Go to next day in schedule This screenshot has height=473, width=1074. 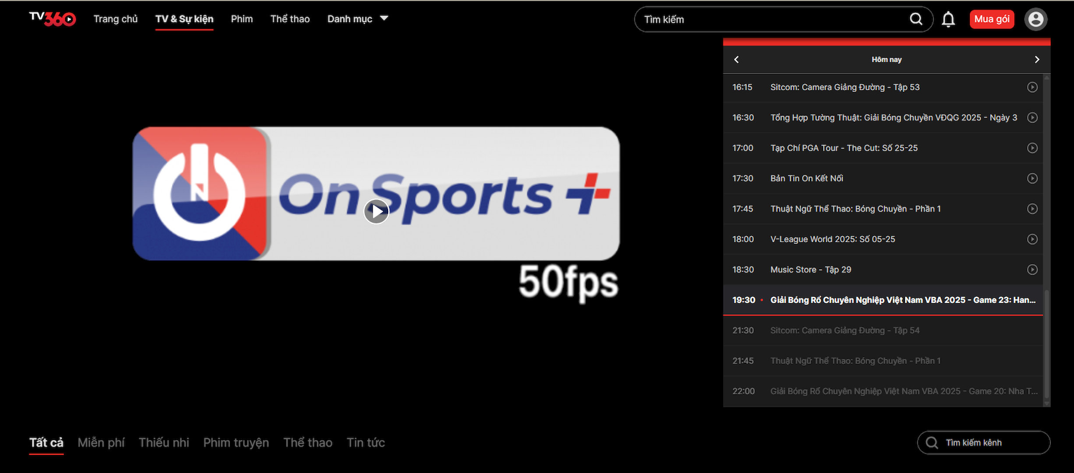pyautogui.click(x=1037, y=60)
